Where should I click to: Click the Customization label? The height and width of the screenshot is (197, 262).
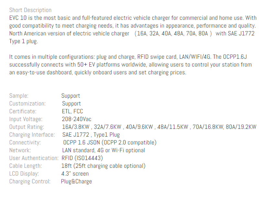click(27, 104)
